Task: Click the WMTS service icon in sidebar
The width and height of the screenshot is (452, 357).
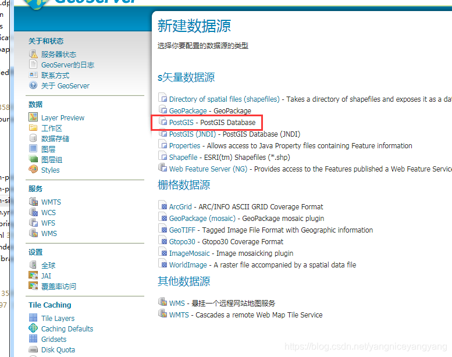Action: (33, 201)
